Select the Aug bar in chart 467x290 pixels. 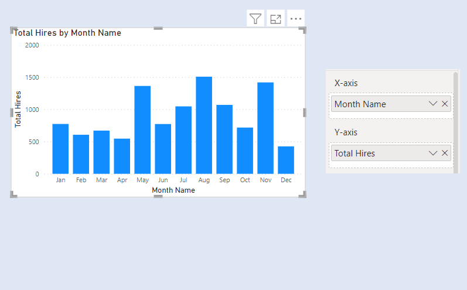(x=204, y=125)
